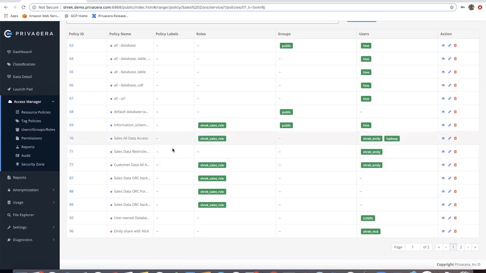Go to page 2 of policies
Viewport: 486px width, 273px height.
(461, 247)
